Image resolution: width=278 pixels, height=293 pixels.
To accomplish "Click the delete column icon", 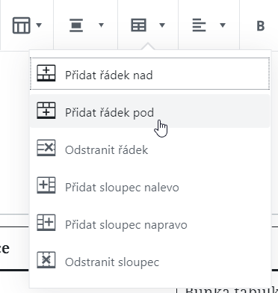I will pyautogui.click(x=46, y=260).
